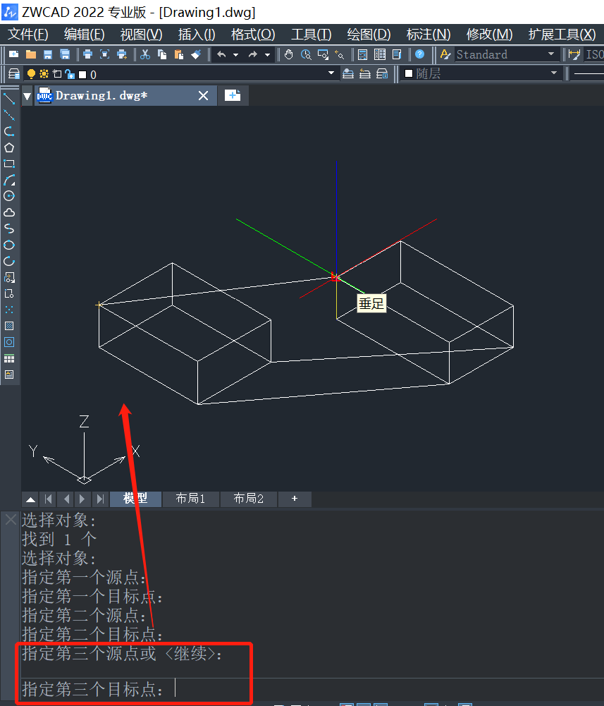604x706 pixels.
Task: Click the Insert Block tool
Action: coord(9,277)
